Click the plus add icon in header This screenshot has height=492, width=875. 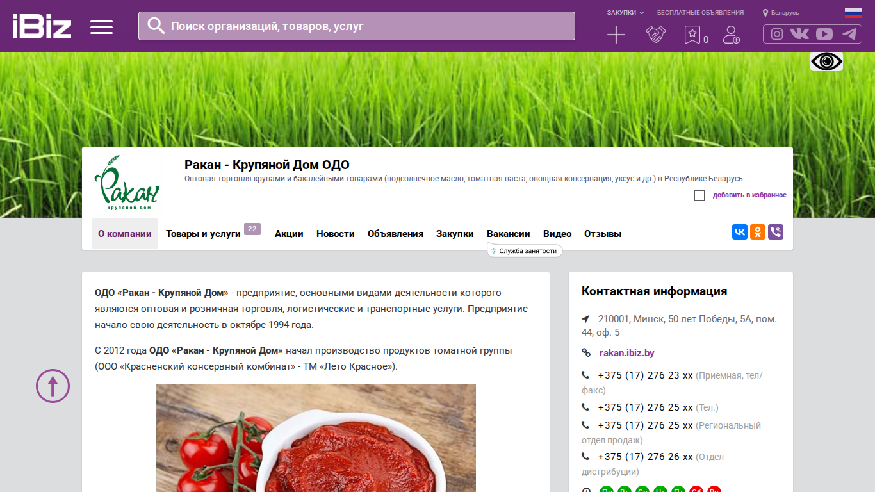[x=616, y=35]
